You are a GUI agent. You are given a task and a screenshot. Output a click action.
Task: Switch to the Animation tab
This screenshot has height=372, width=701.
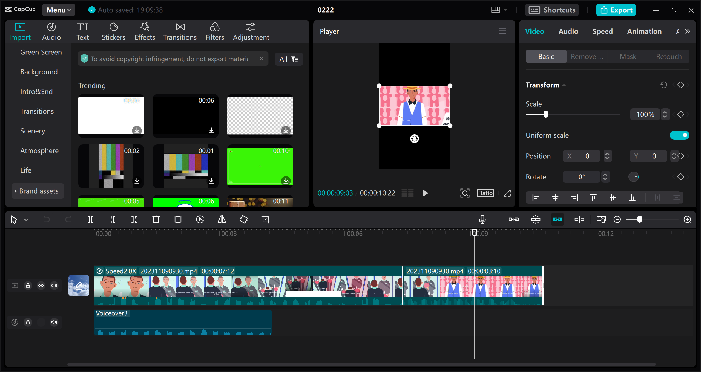point(644,31)
